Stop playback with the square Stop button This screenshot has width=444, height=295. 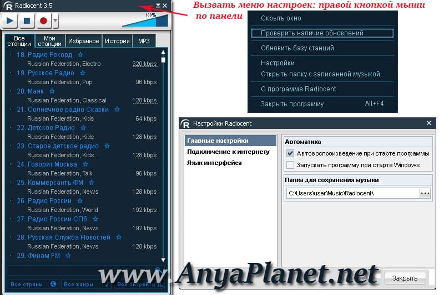click(27, 20)
